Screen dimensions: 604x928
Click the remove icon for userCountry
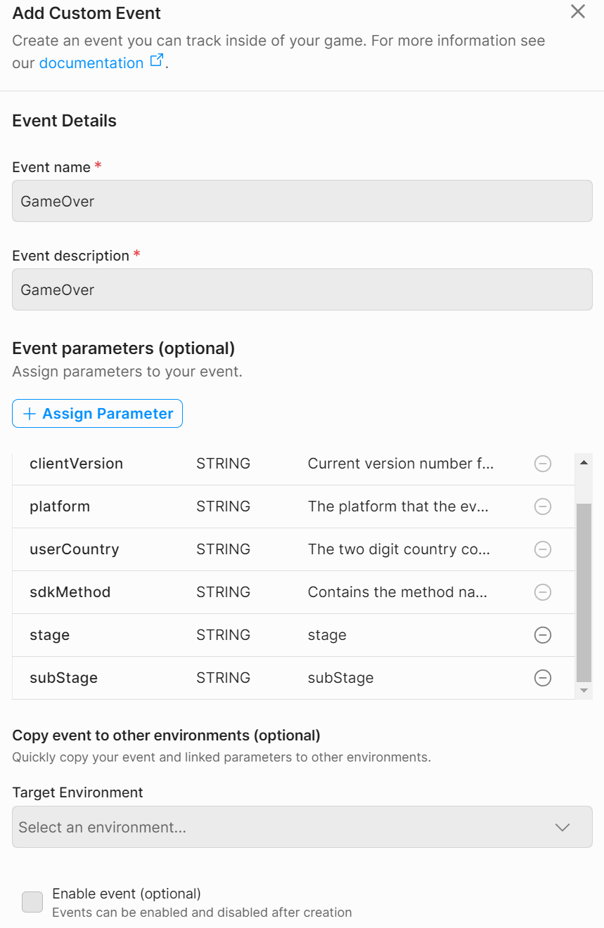pos(543,549)
